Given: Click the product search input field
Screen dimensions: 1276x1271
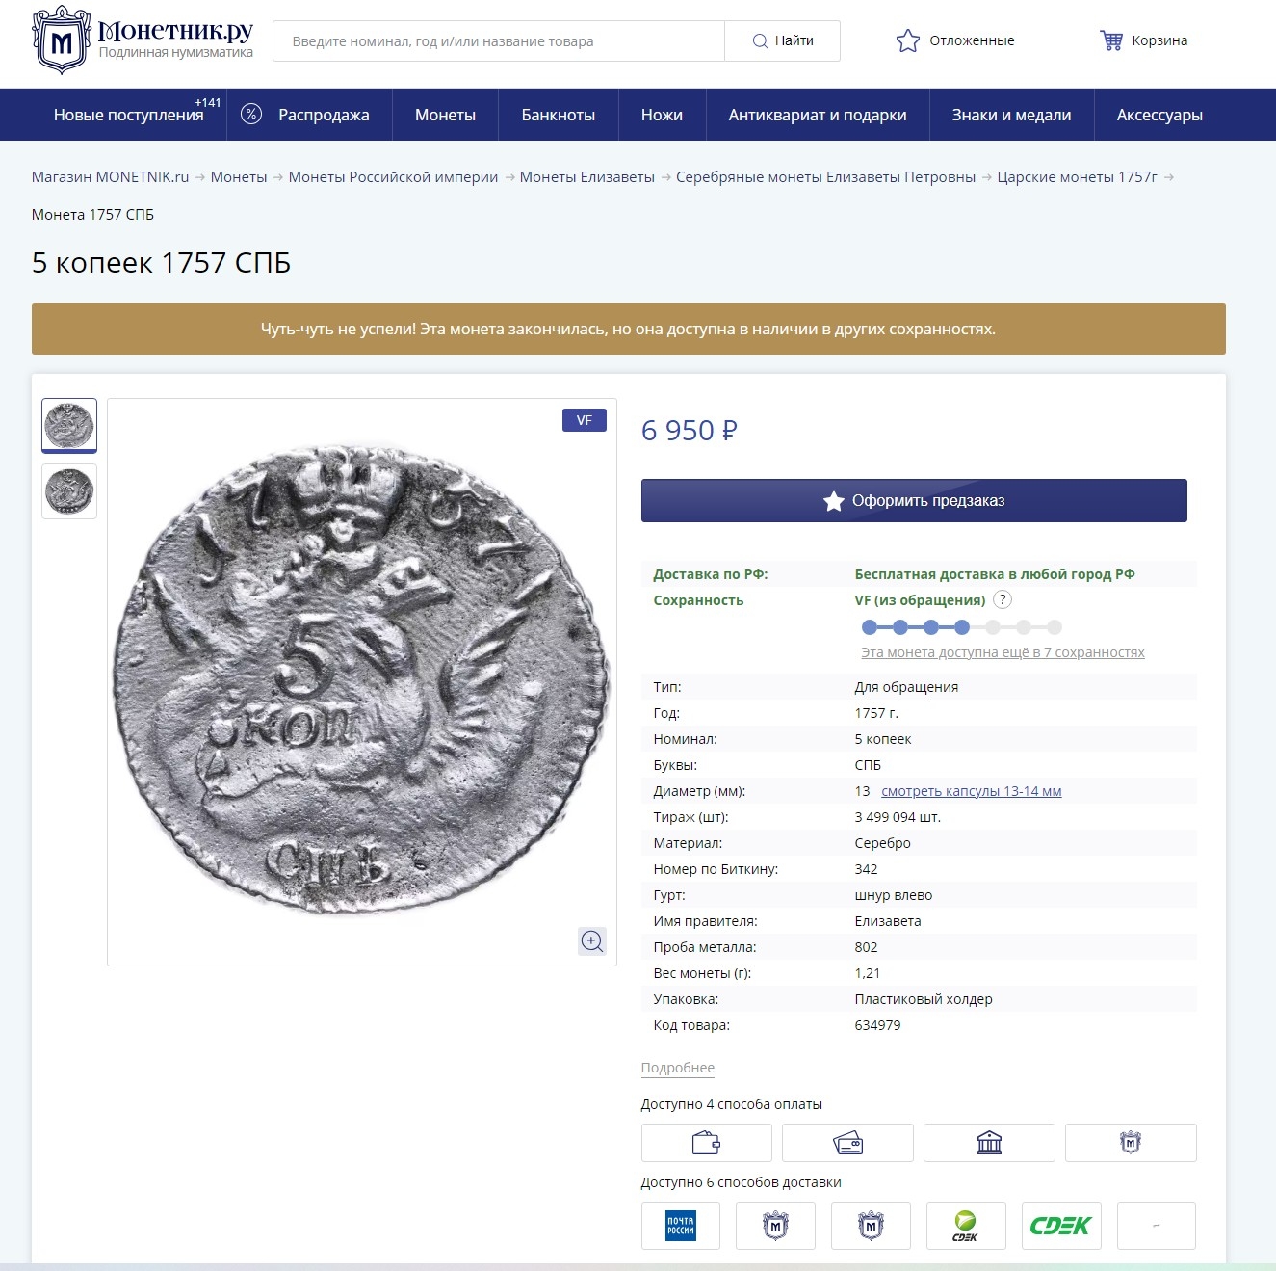Looking at the screenshot, I should [498, 40].
